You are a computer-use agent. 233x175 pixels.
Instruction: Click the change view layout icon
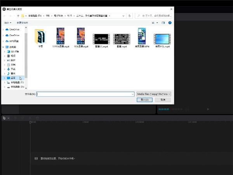coord(153,23)
